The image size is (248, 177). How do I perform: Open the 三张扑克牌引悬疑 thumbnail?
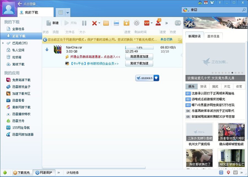[x=199, y=132]
